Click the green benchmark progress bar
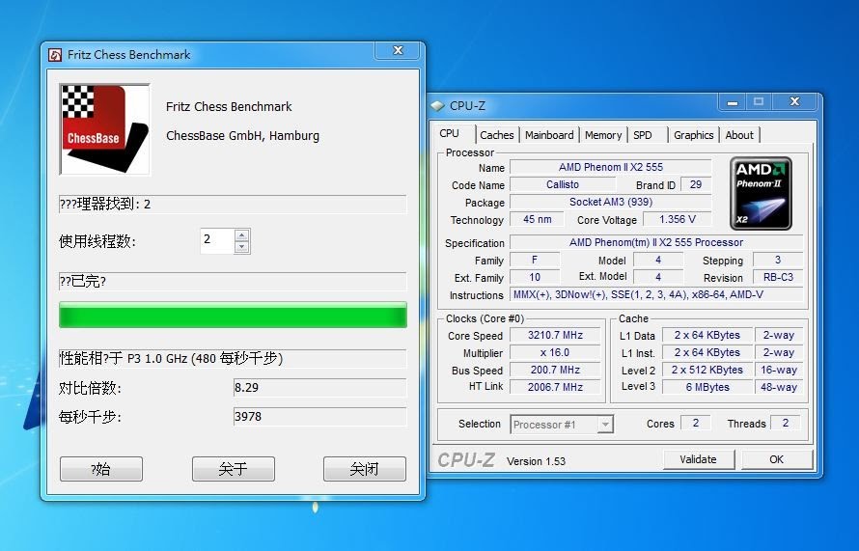The width and height of the screenshot is (859, 551). pos(233,315)
